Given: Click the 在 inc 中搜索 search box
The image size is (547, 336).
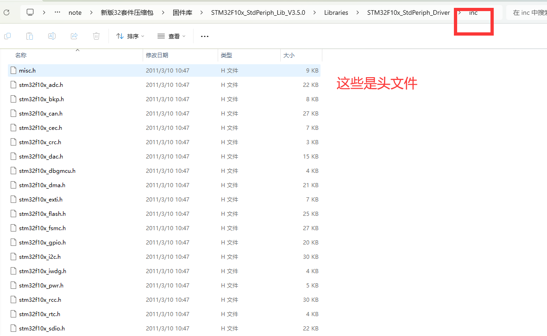Looking at the screenshot, I should (x=527, y=12).
